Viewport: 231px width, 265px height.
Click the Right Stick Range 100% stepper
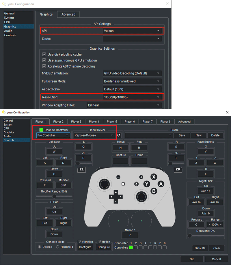click(x=215, y=224)
